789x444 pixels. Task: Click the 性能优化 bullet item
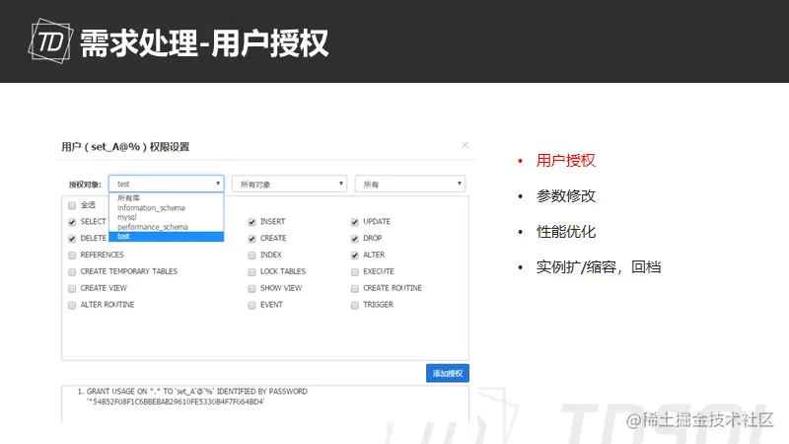pyautogui.click(x=565, y=232)
